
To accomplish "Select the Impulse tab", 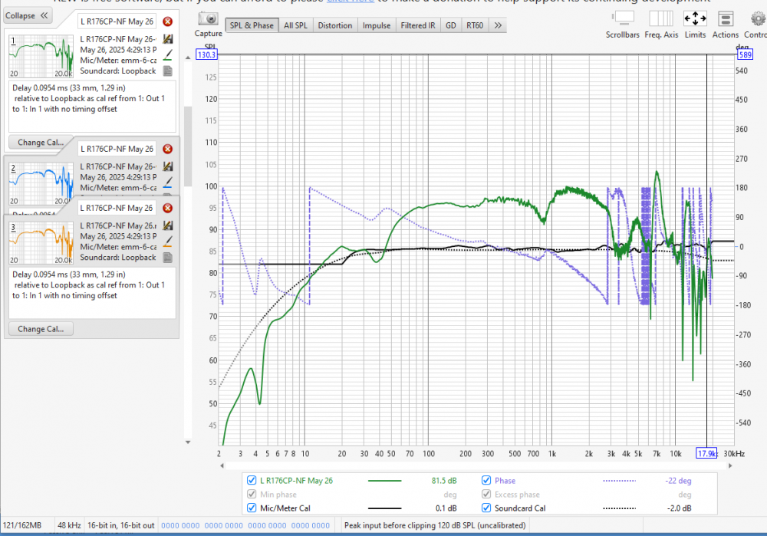I will pos(376,25).
